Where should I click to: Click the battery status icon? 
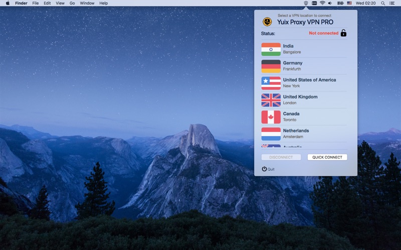pyautogui.click(x=340, y=3)
